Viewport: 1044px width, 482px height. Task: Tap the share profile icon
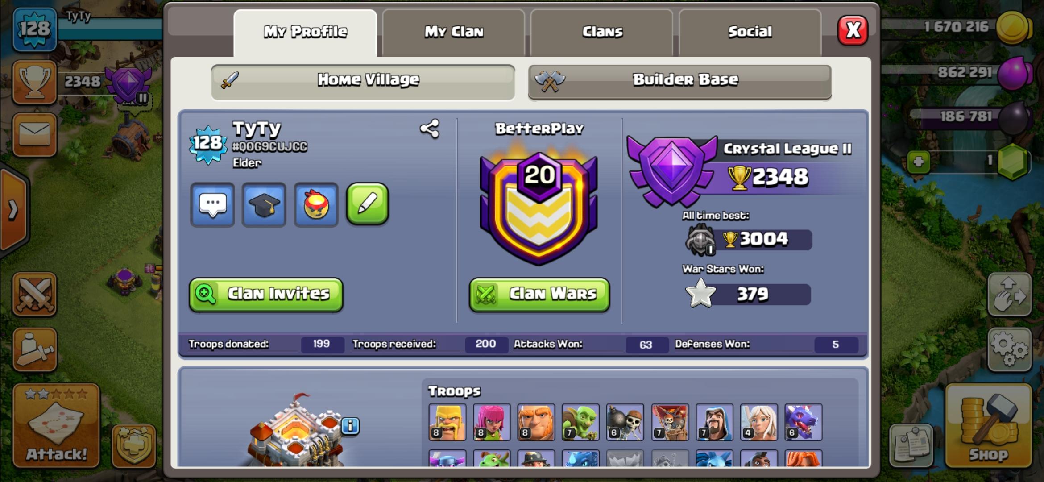tap(430, 129)
